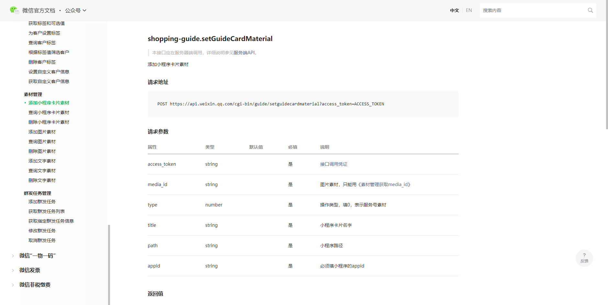The width and height of the screenshot is (608, 305).
Task: Open 删除图片素材 sidebar item
Action: 42,151
